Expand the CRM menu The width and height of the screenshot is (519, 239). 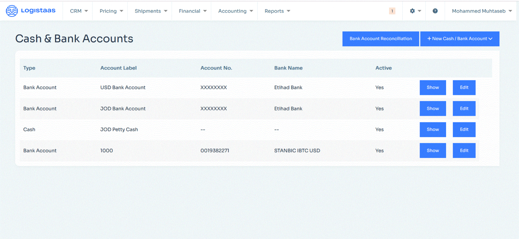[79, 11]
